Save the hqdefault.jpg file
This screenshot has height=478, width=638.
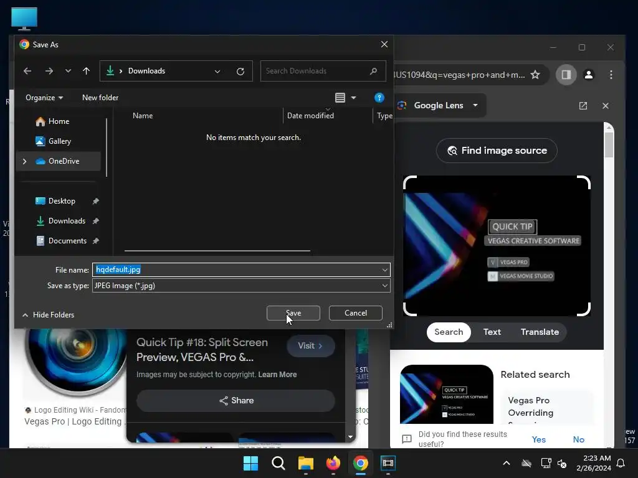tap(293, 313)
